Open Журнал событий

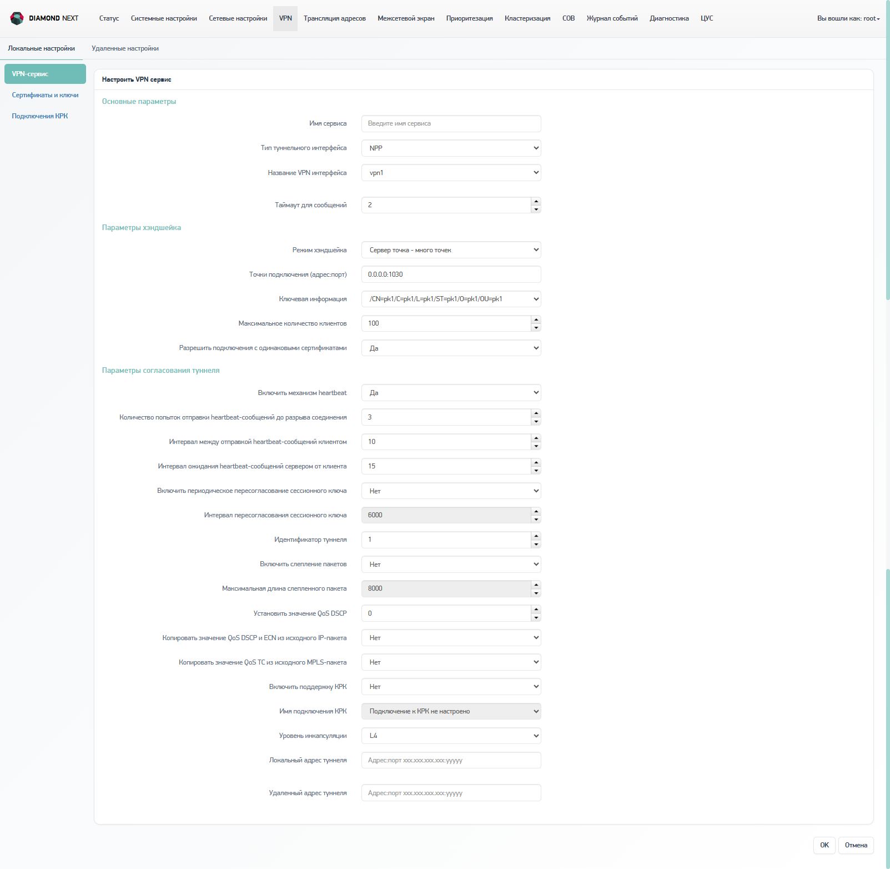coord(612,18)
